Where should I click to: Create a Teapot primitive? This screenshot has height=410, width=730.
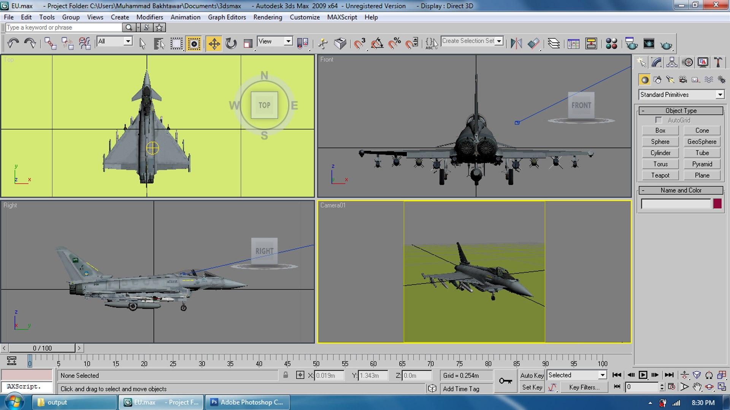(x=660, y=175)
